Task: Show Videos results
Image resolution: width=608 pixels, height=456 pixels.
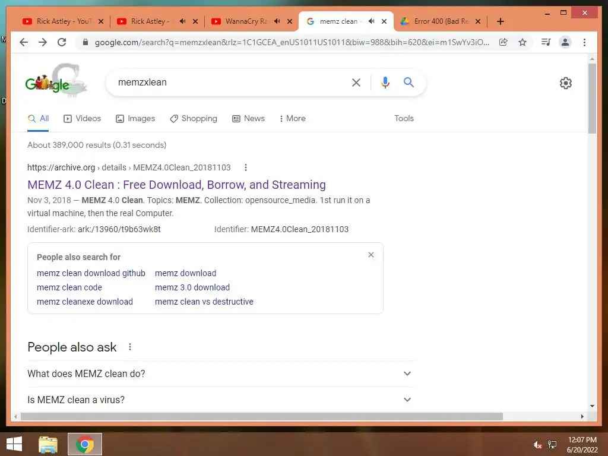Action: tap(82, 118)
